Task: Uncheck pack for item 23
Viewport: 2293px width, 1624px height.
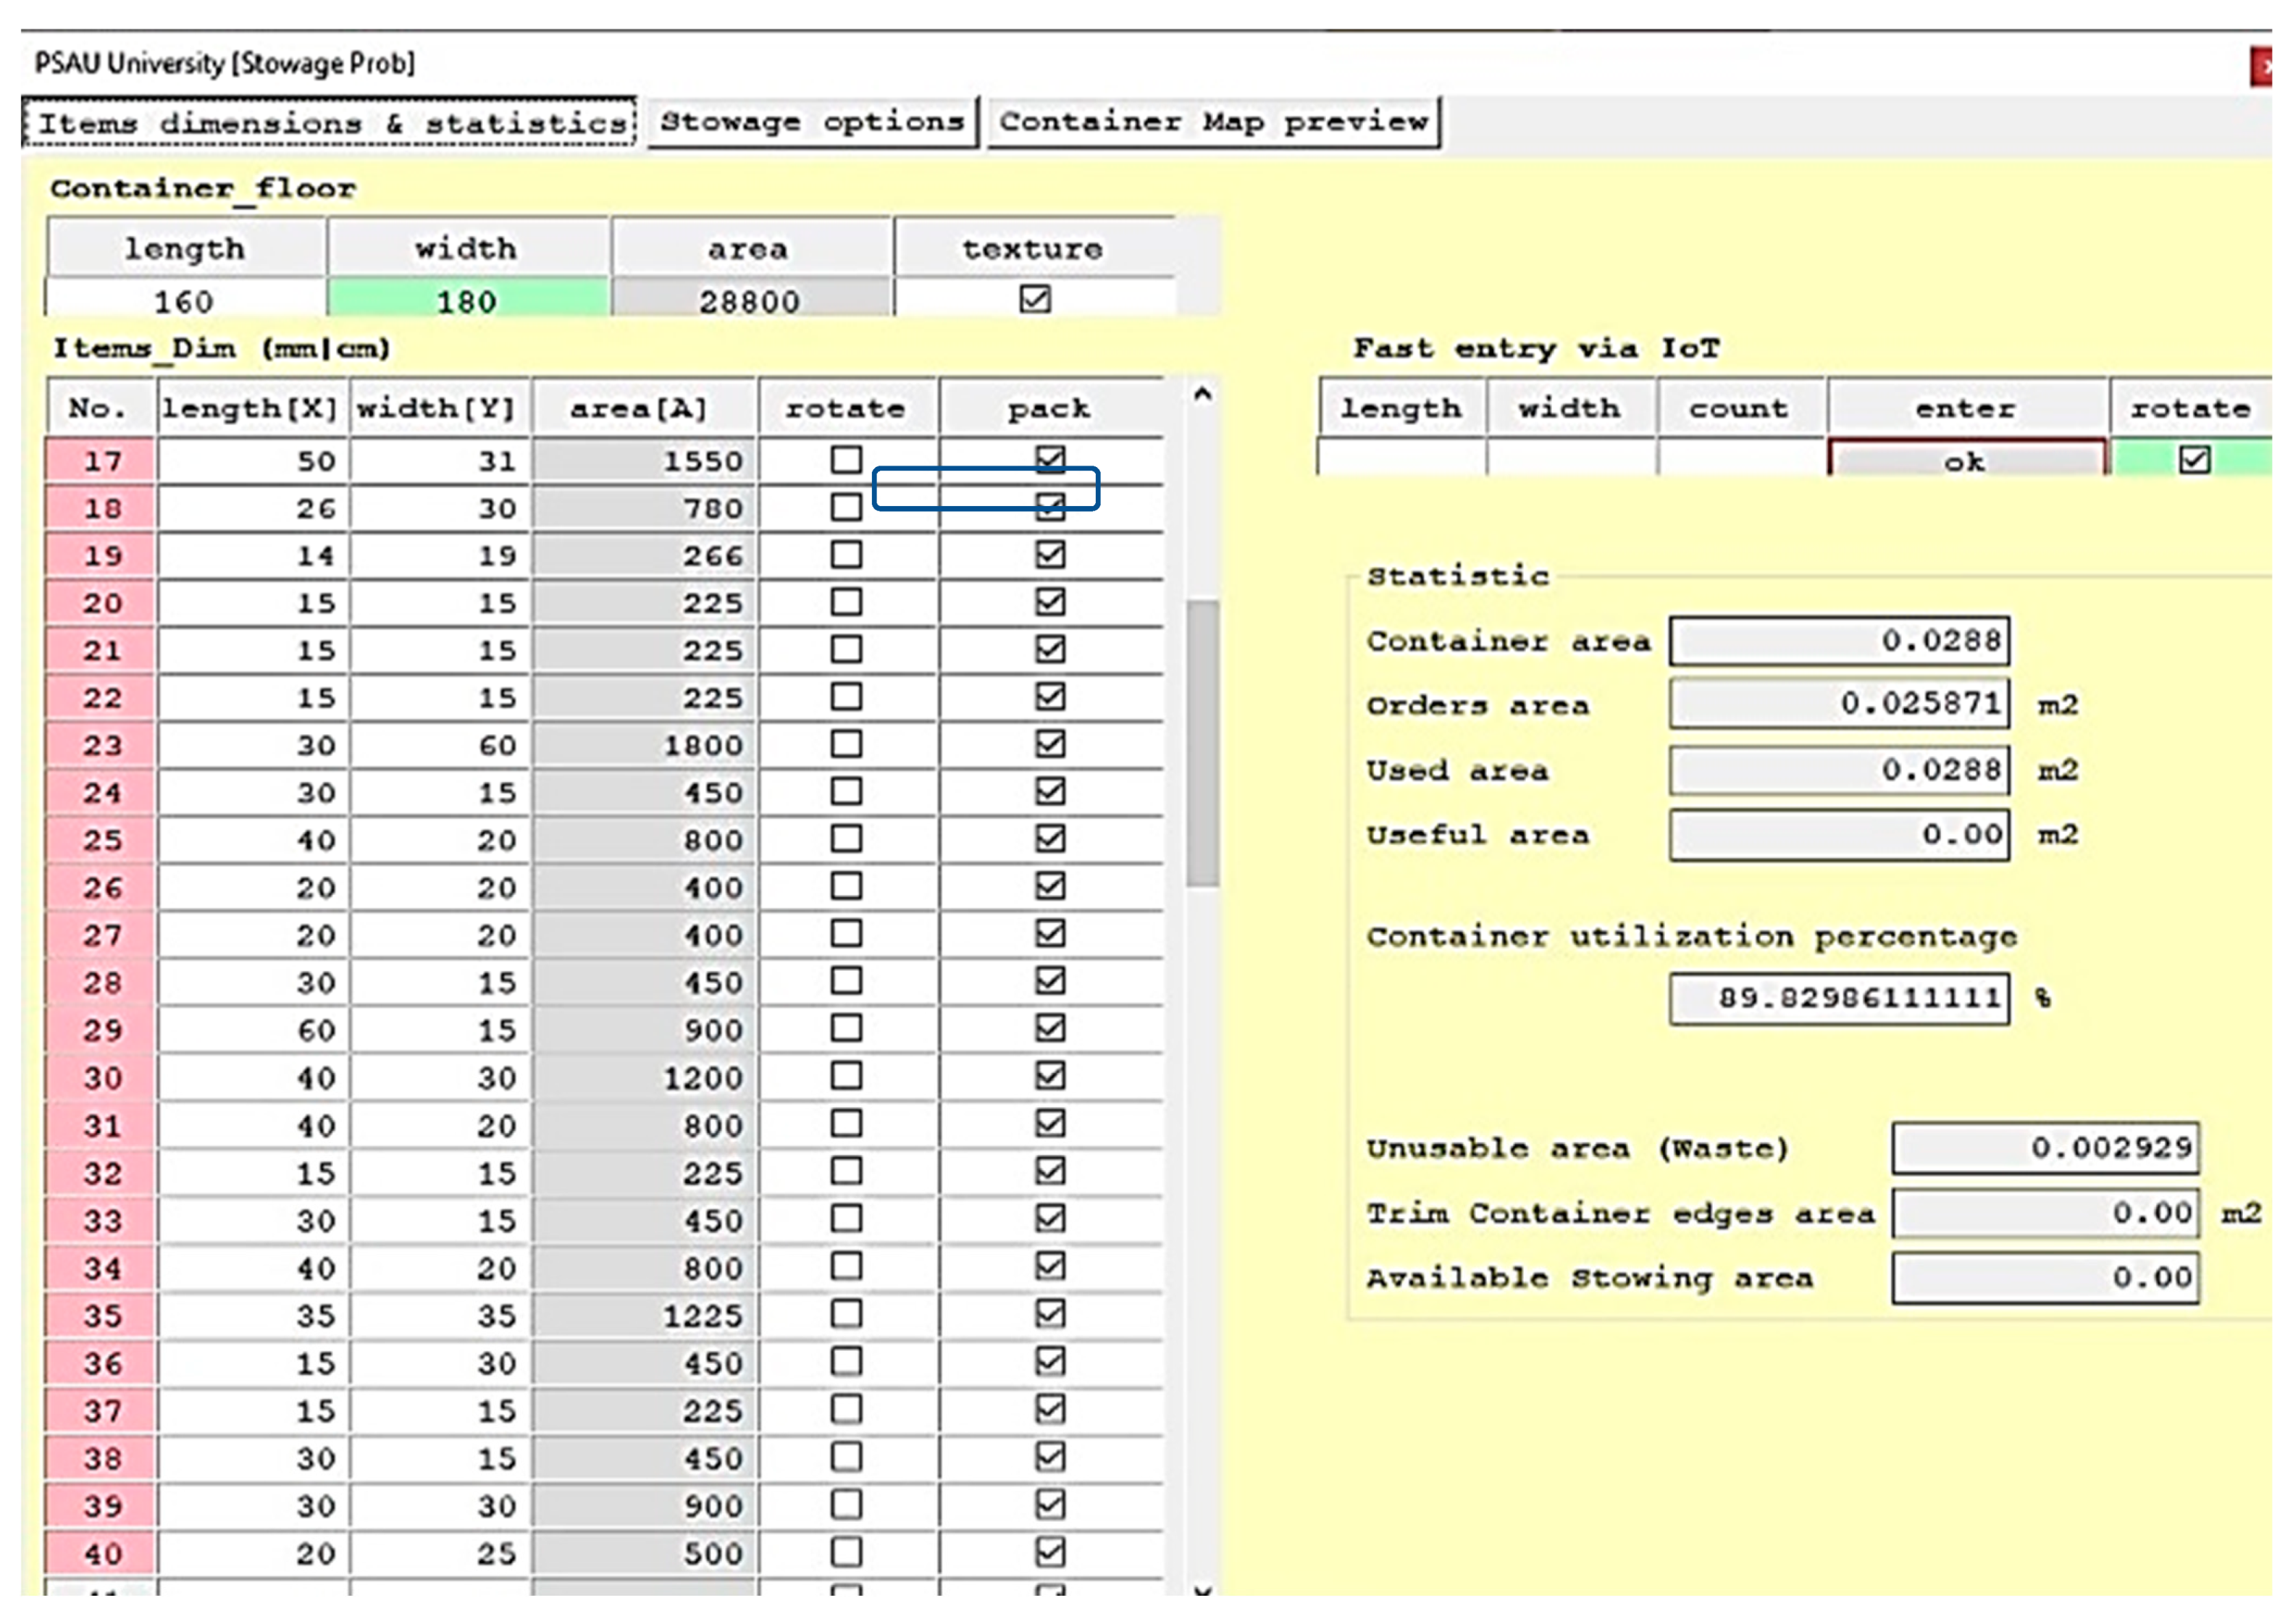Action: point(1049,744)
